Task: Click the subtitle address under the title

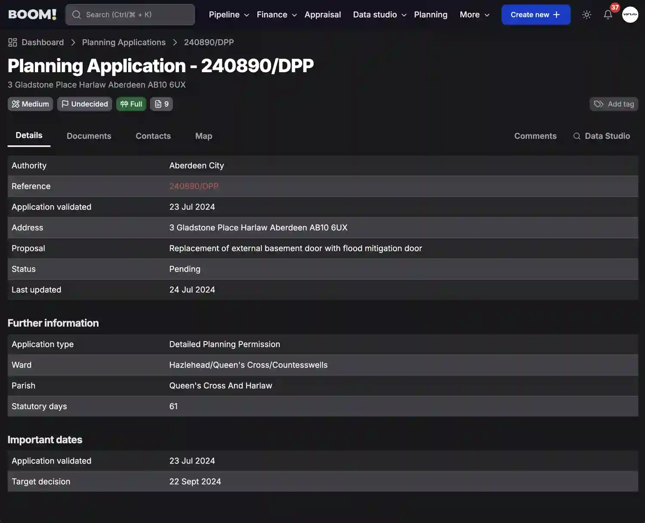Action: coord(97,85)
